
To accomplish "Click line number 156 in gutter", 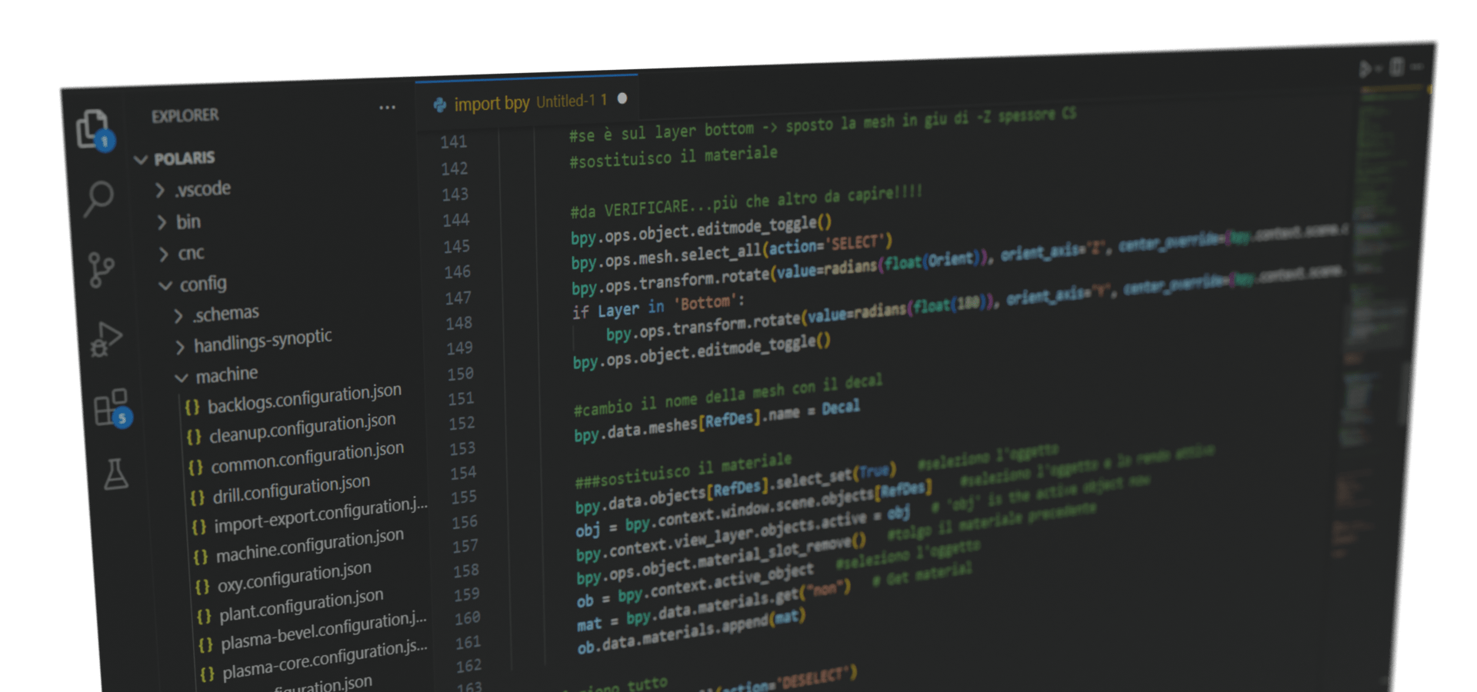I will (465, 522).
